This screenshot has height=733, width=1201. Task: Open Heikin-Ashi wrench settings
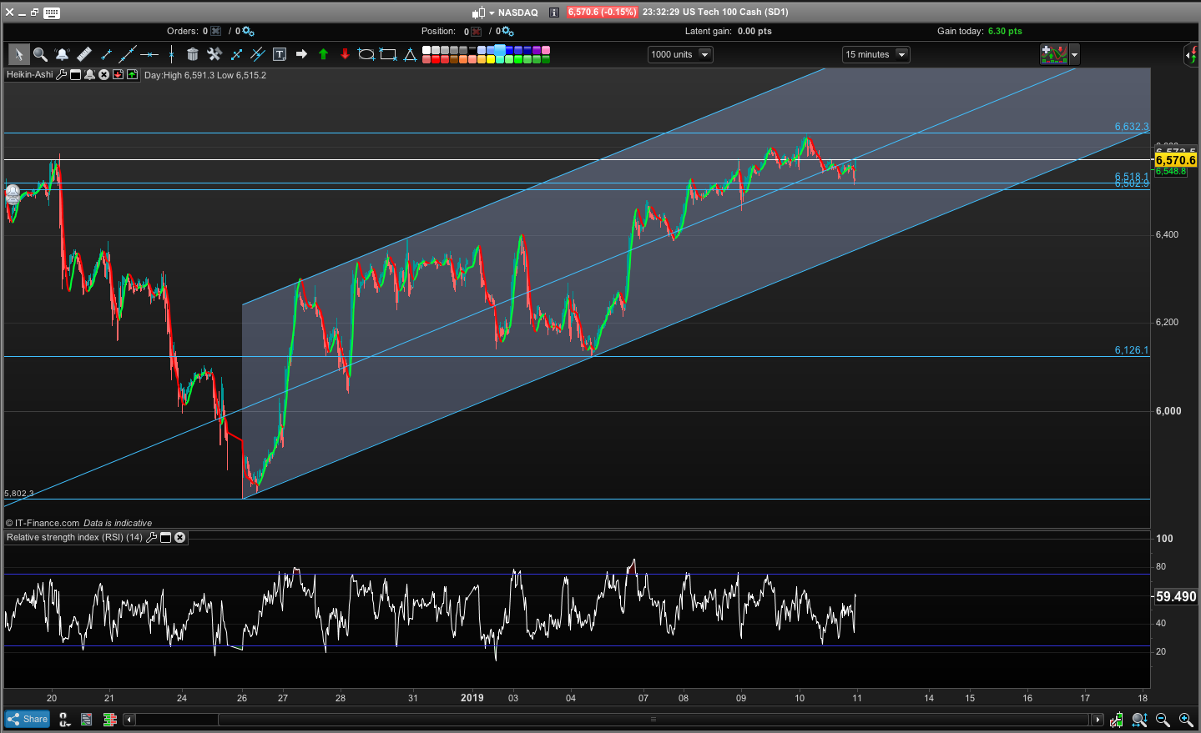coord(61,74)
